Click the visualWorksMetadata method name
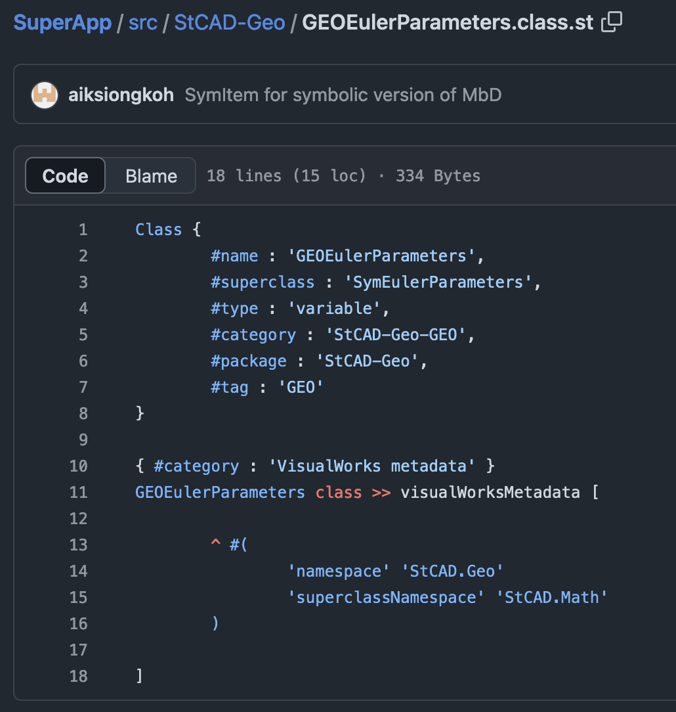Screen dimensions: 676x712 pos(490,493)
